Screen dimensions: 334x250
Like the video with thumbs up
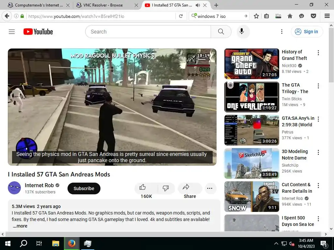[143, 187]
